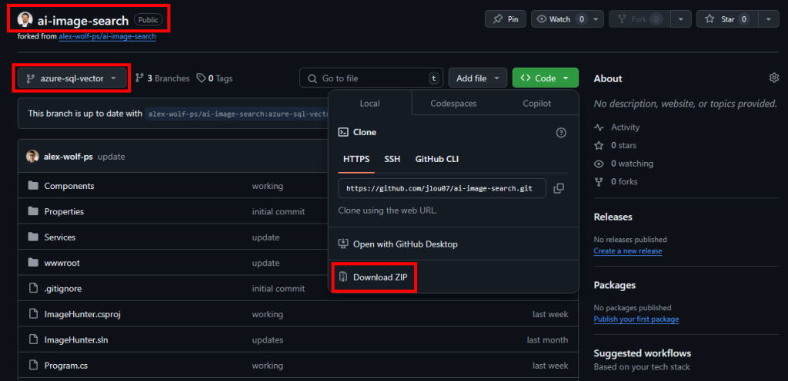Click Publish your first package
Screen dimensions: 788x381
click(636, 319)
